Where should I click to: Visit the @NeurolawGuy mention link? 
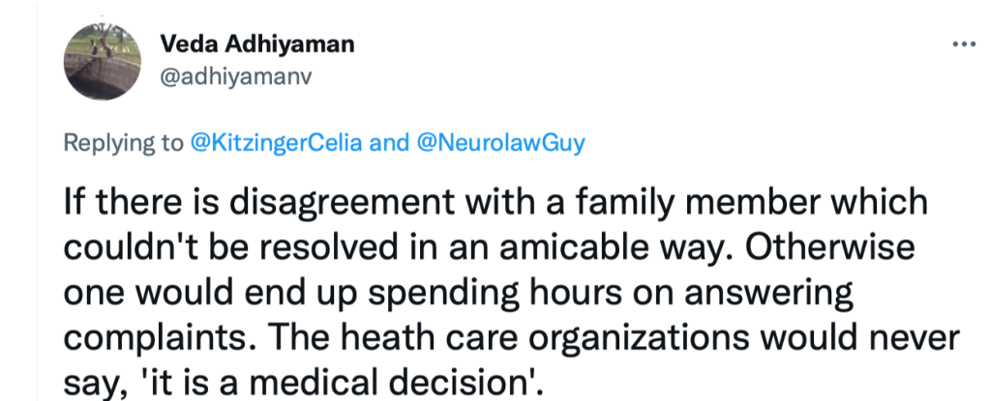tap(500, 143)
